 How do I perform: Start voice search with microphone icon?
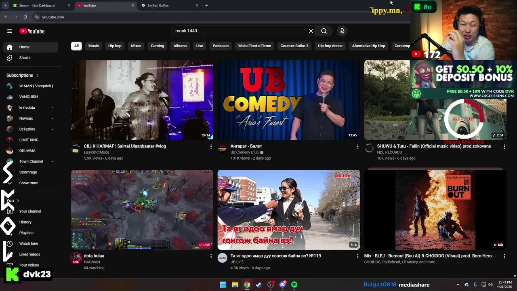[342, 31]
